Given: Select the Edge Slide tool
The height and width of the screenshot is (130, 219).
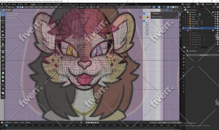Looking at the screenshot, I should click(x=3, y=85).
